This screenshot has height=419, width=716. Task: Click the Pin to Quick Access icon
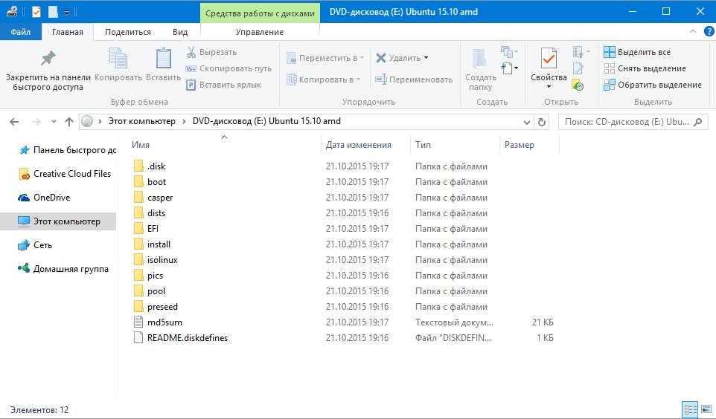click(x=48, y=59)
